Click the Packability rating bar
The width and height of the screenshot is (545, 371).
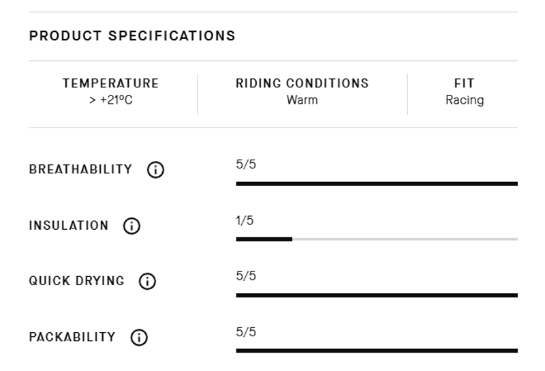coord(376,351)
